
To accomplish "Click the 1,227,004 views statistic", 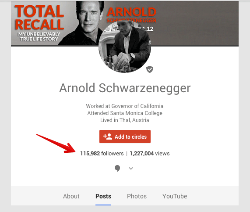I will (x=150, y=154).
